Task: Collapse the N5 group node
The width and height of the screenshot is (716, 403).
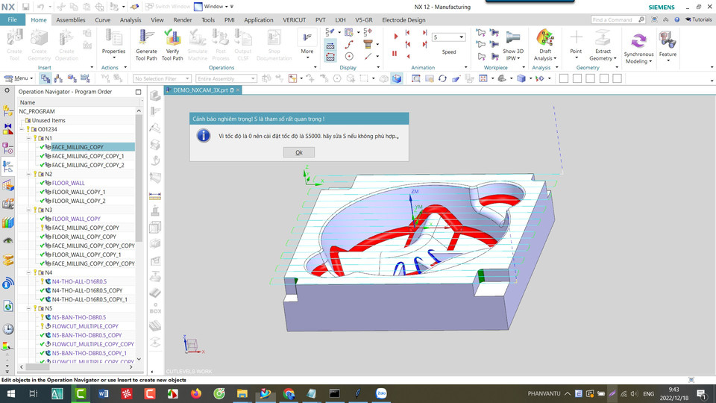Action: point(28,308)
